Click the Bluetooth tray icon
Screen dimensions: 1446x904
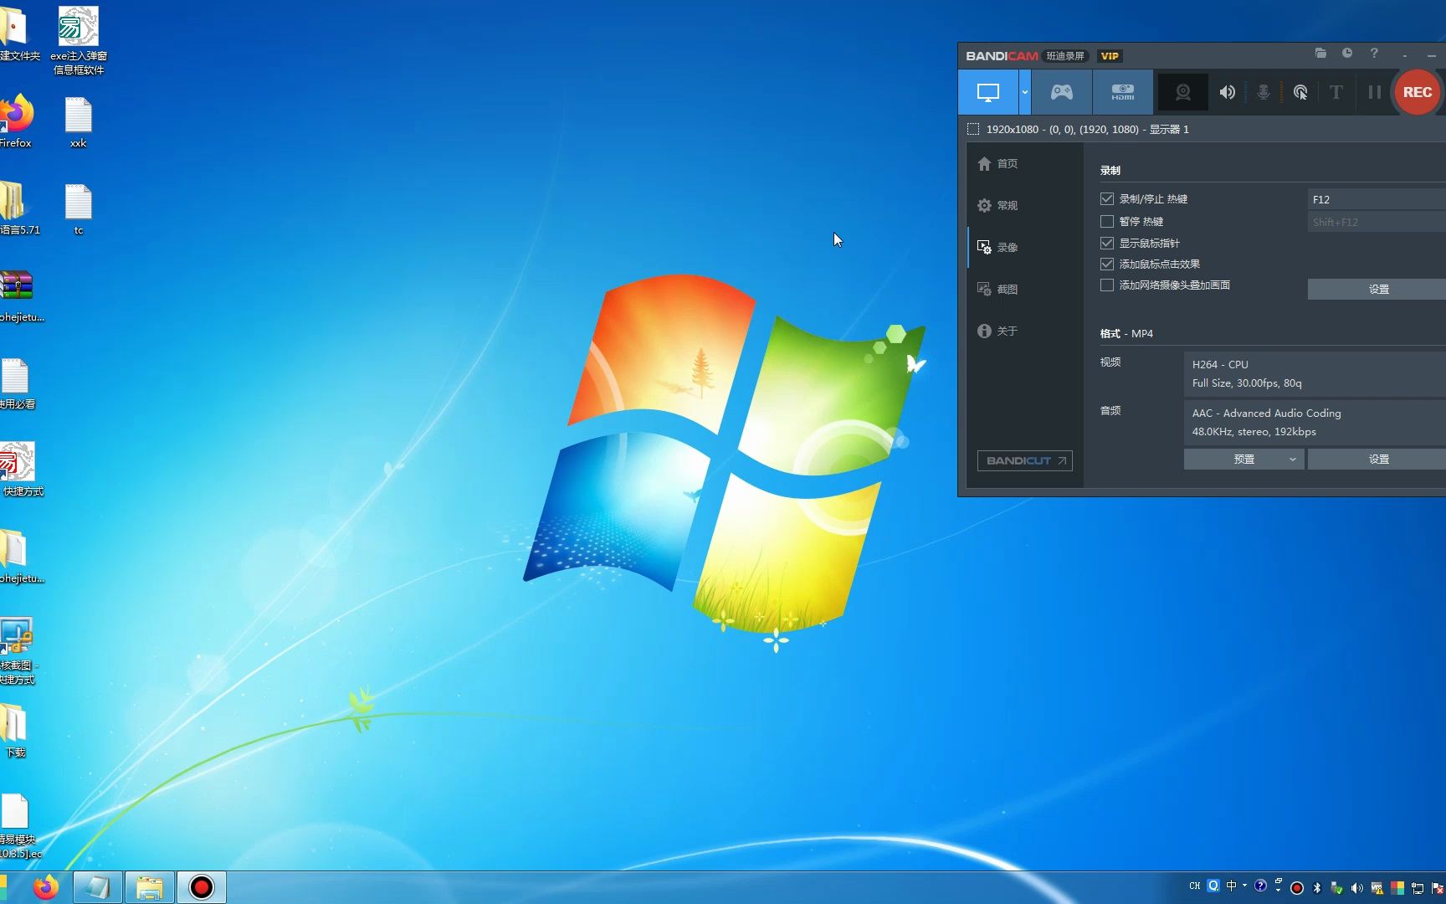(1317, 888)
